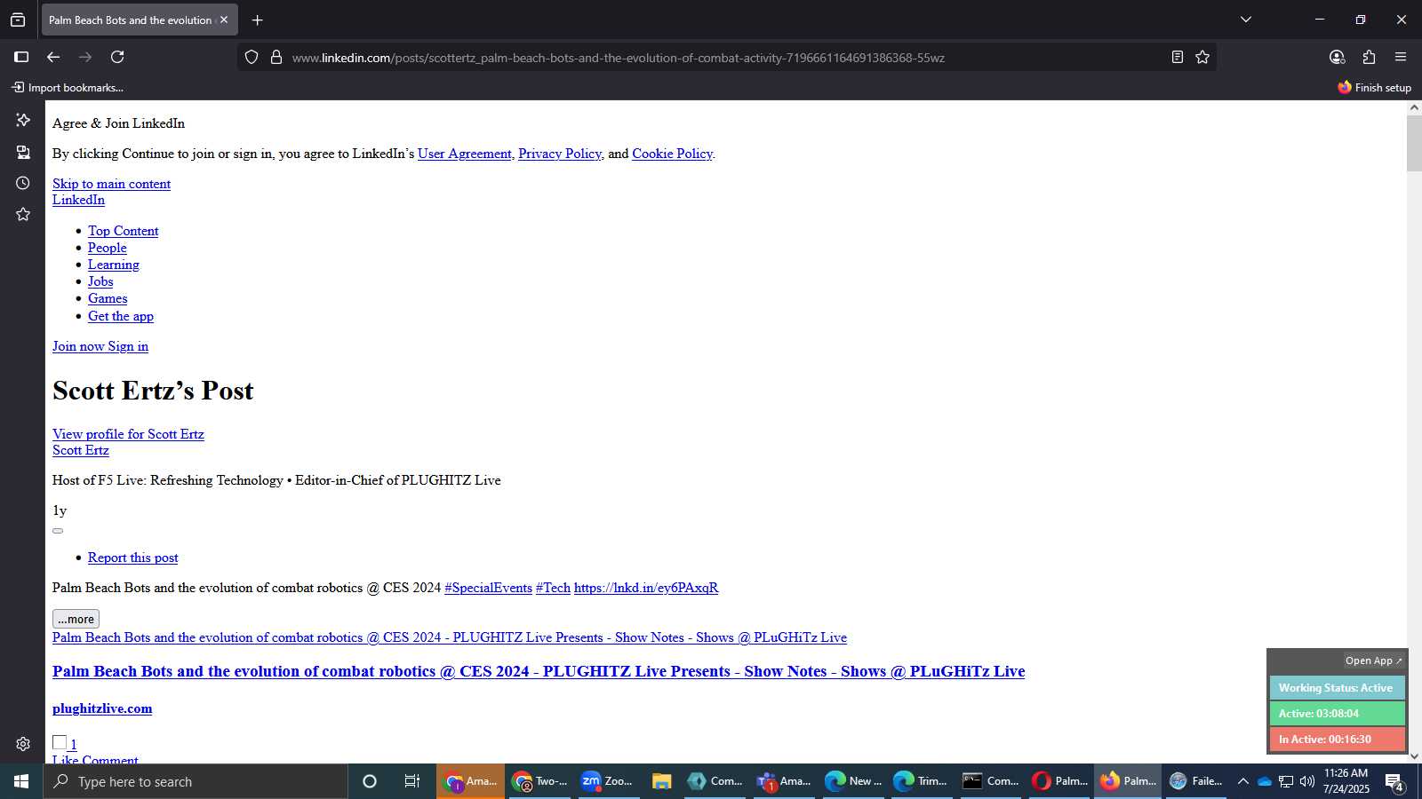Switch to Zoom taskbar app
Screen dimensions: 1422x799
(x=608, y=781)
